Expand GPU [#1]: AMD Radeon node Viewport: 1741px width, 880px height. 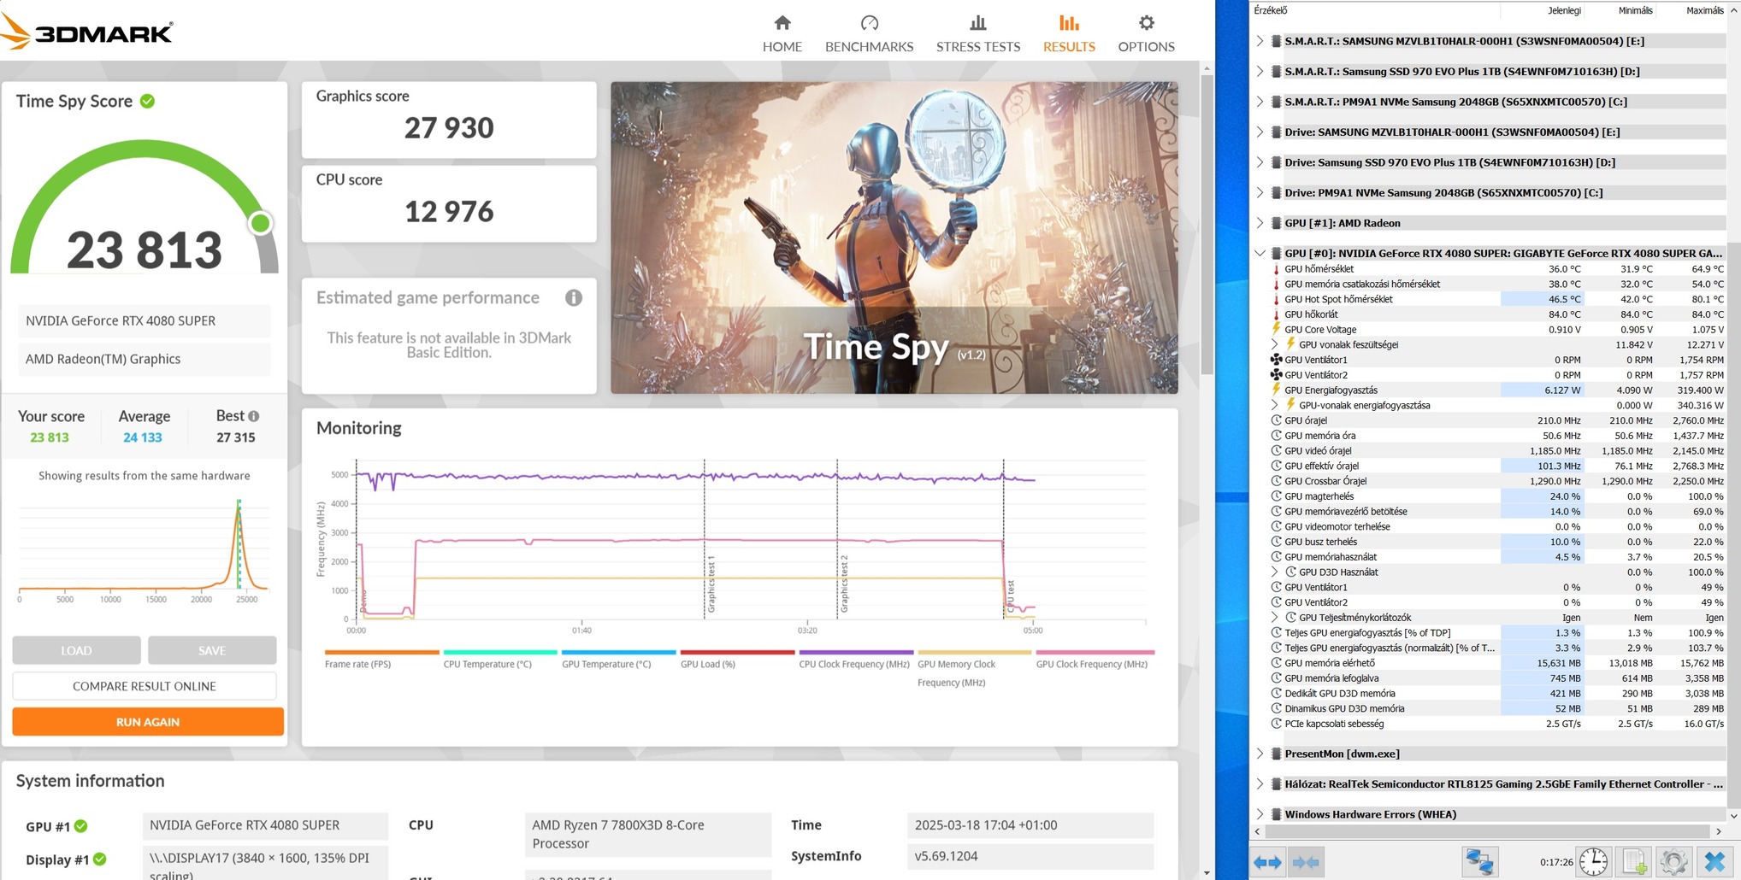(1259, 223)
